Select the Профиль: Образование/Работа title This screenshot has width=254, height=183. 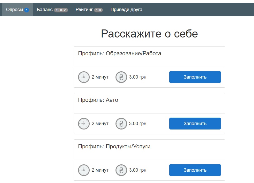click(x=120, y=54)
